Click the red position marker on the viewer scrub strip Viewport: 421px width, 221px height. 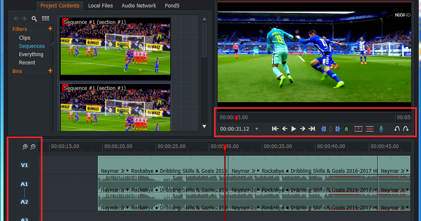[x=236, y=118]
